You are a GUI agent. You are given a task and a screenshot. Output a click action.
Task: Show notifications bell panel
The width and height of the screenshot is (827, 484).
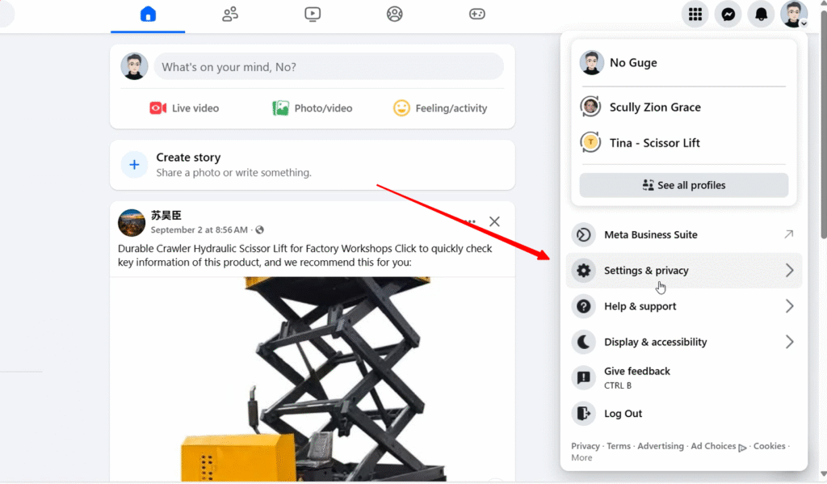761,15
